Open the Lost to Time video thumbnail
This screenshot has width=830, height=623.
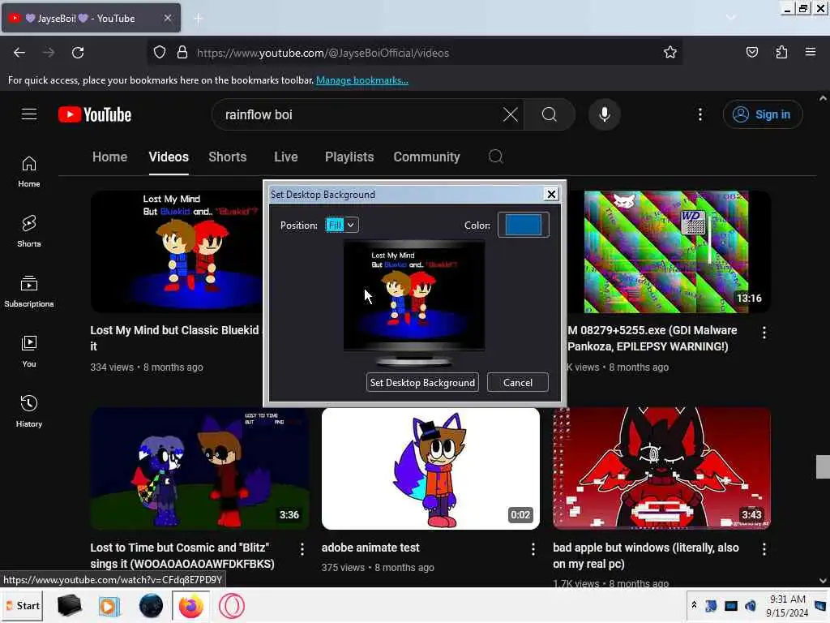pos(199,468)
